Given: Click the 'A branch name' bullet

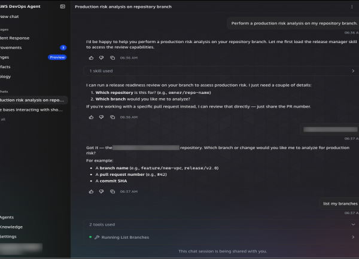Looking at the screenshot, I should (x=157, y=168).
